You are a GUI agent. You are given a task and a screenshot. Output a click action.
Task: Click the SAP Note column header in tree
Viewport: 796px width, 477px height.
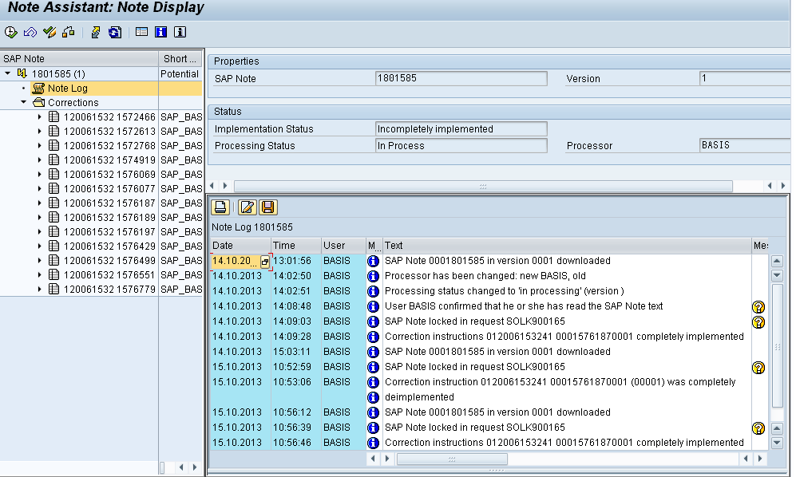point(79,59)
